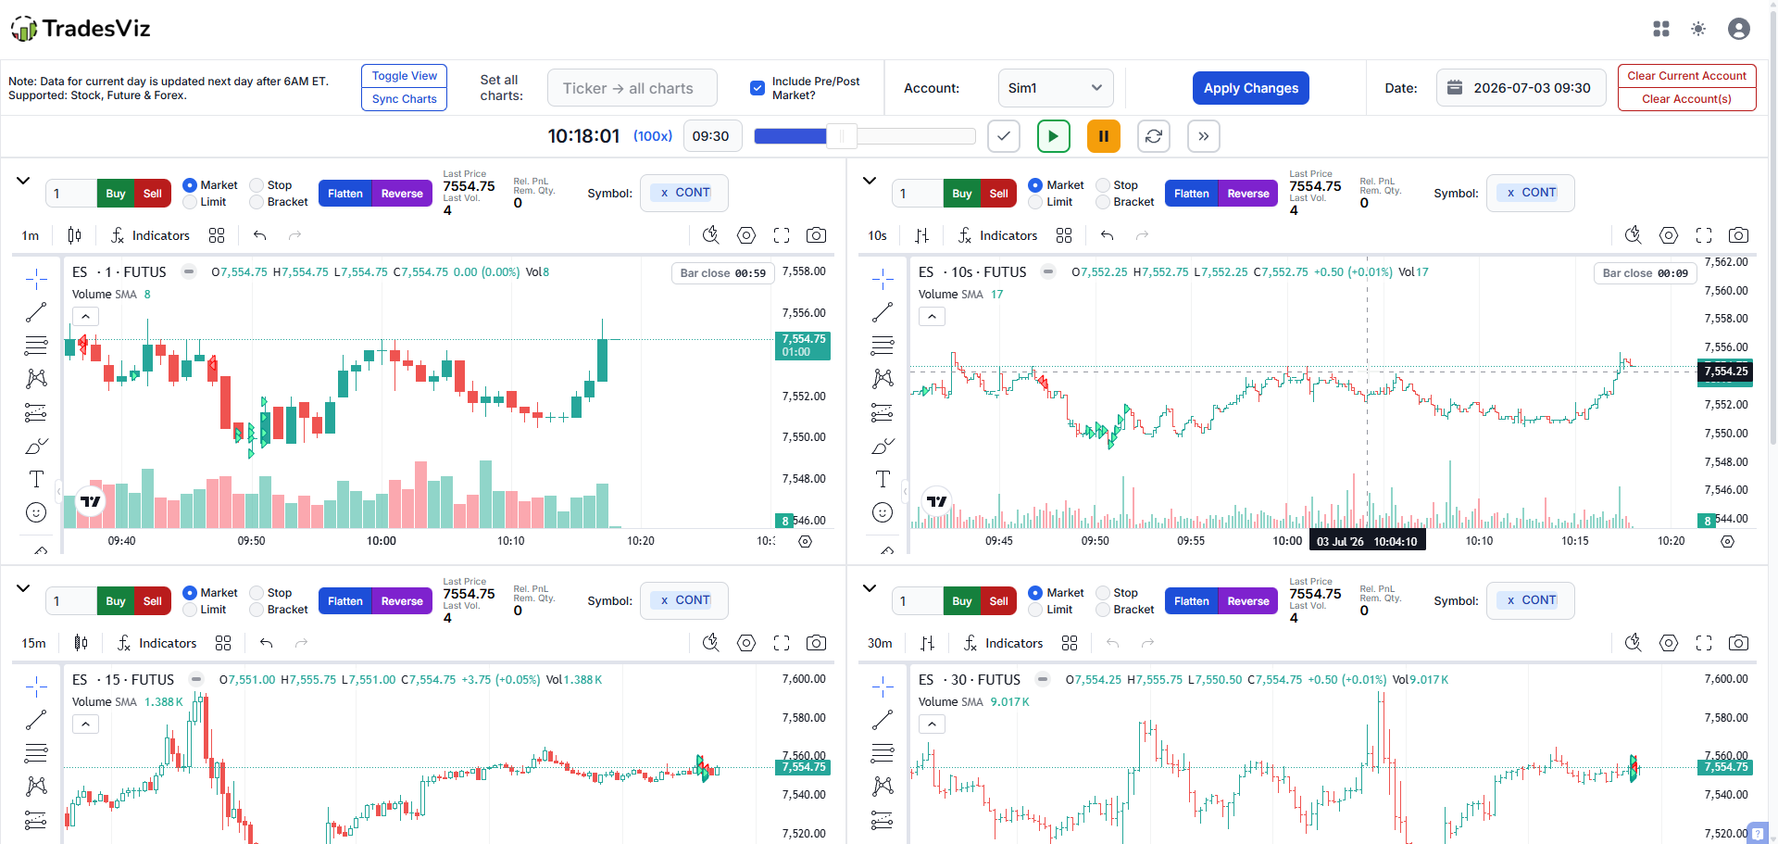The height and width of the screenshot is (844, 1778).
Task: Click the green play simulation button
Action: (x=1053, y=136)
